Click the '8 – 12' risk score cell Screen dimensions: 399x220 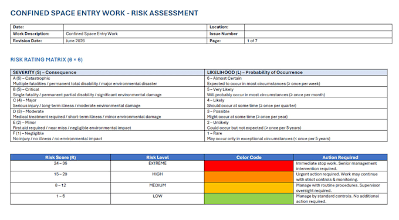pyautogui.click(x=60, y=188)
